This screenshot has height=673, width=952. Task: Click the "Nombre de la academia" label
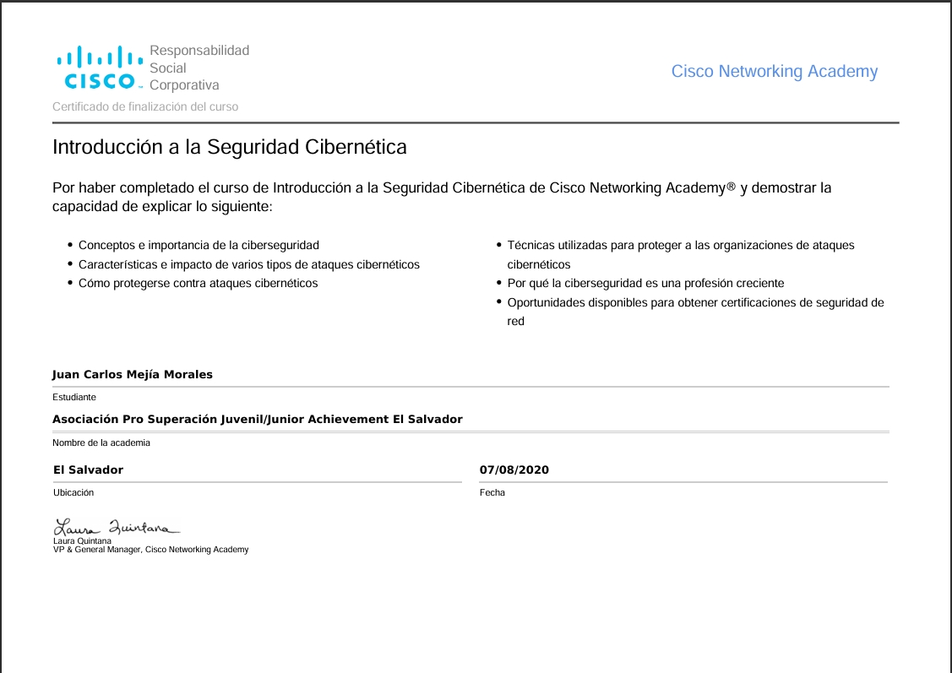[101, 443]
